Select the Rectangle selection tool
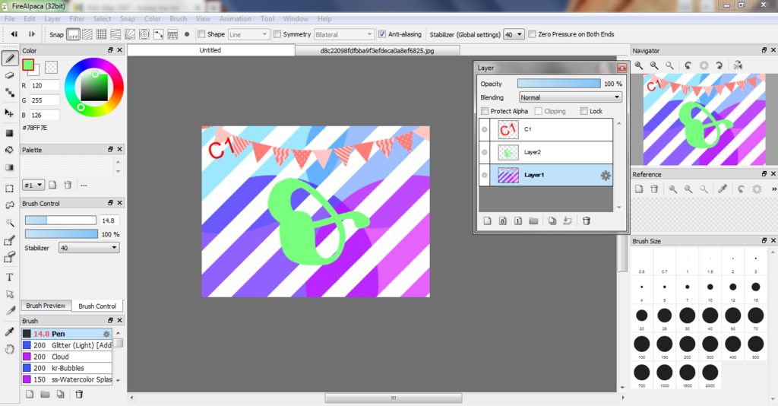 tap(9, 189)
